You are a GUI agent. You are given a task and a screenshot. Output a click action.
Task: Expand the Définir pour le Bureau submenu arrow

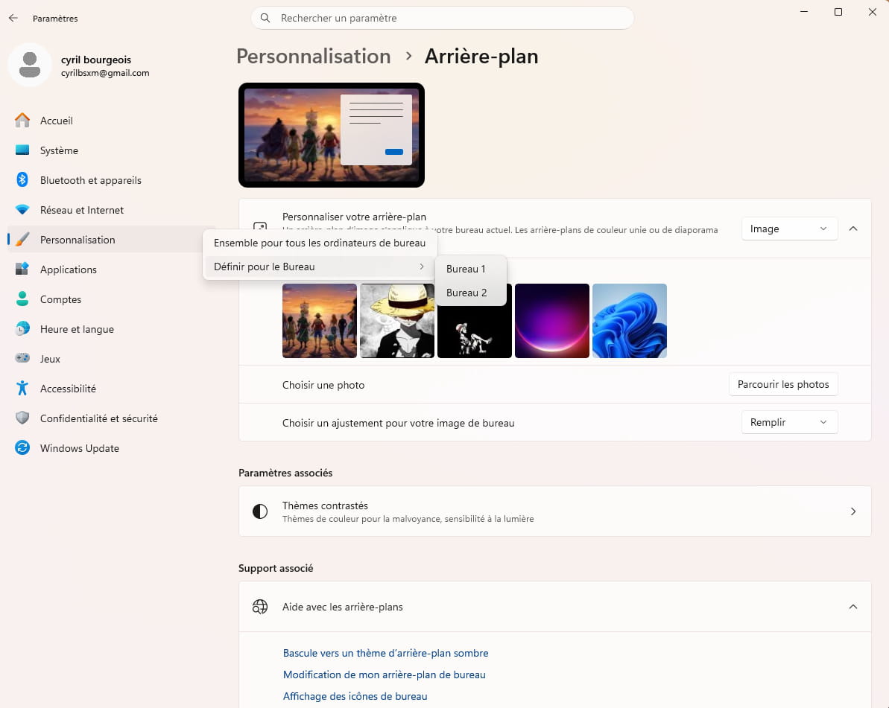[421, 267]
